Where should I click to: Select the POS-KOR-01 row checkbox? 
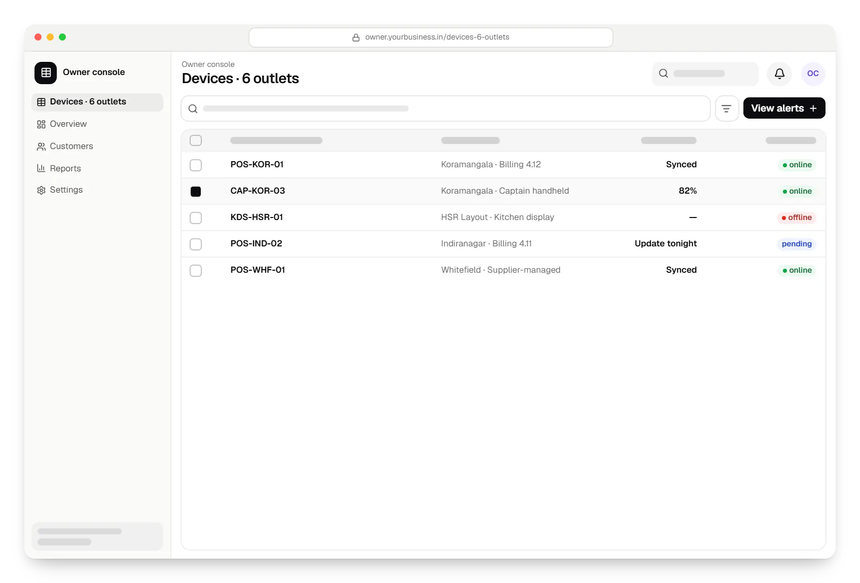point(196,165)
